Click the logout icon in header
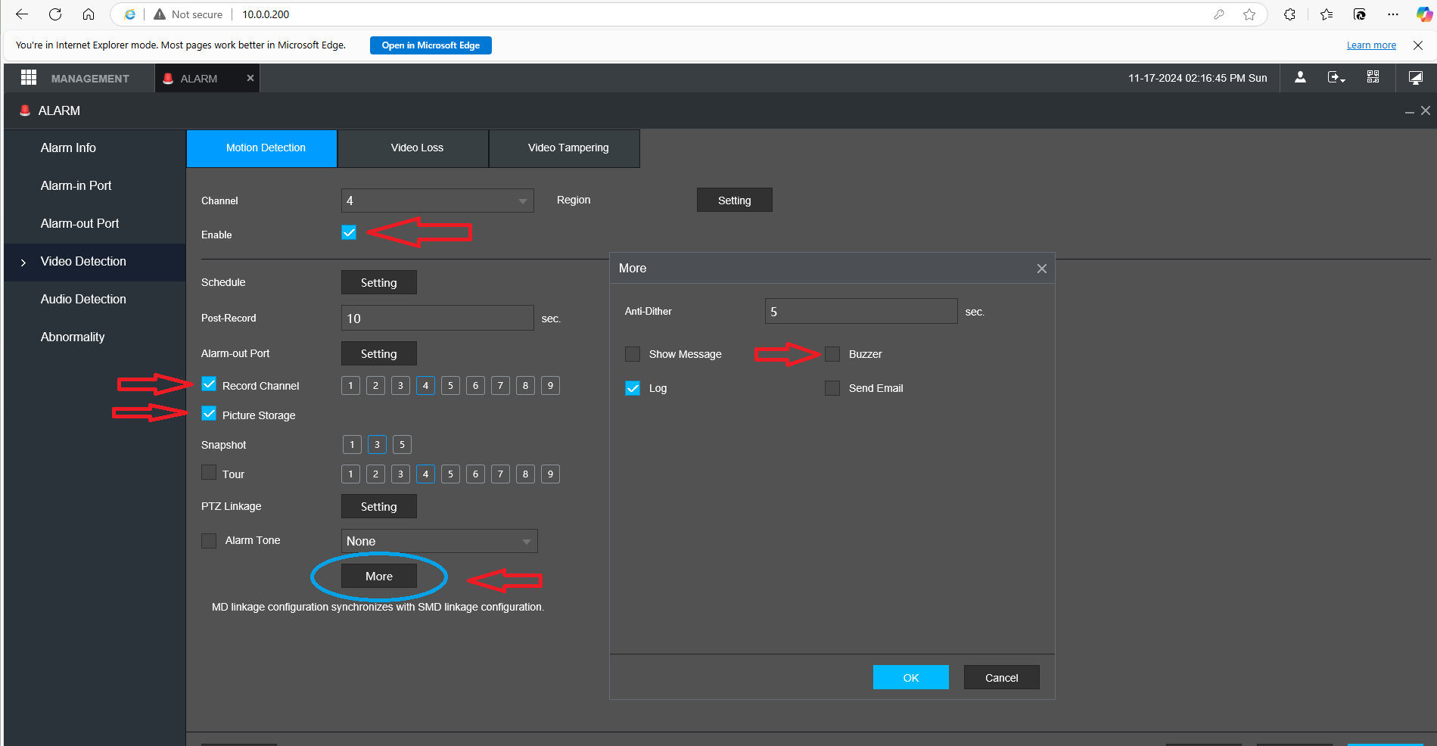The height and width of the screenshot is (746, 1437). [1336, 77]
